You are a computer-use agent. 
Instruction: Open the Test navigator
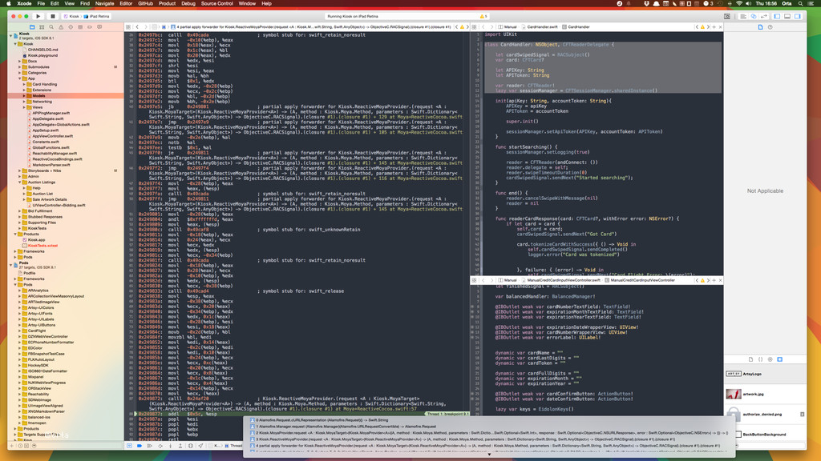(71, 26)
